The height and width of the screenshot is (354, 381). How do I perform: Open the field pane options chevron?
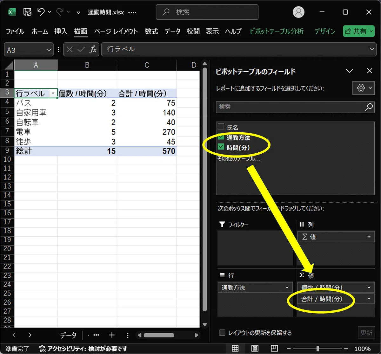click(350, 71)
